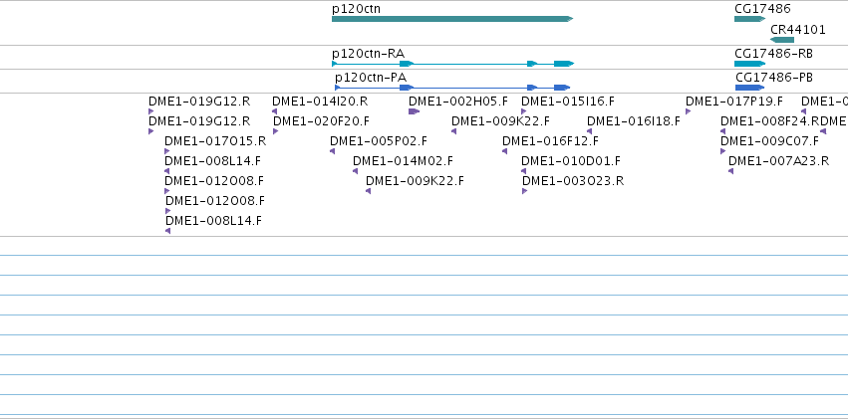Click the DME1-010D01.F feature label

[571, 161]
